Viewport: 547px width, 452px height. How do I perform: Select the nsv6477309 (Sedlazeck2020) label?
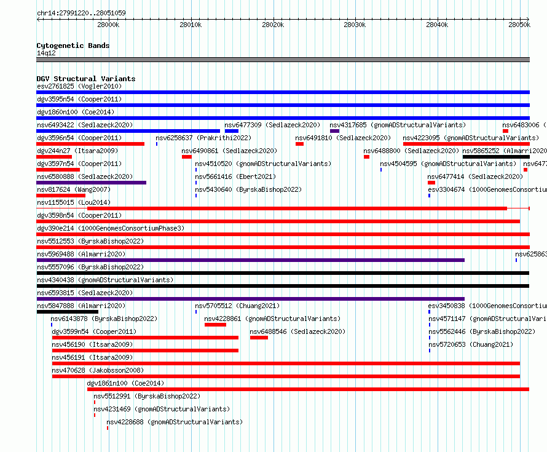[272, 125]
